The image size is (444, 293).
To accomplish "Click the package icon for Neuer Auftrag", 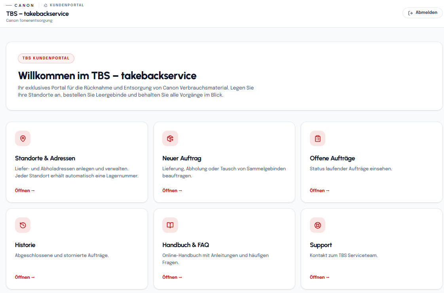I will coord(170,138).
